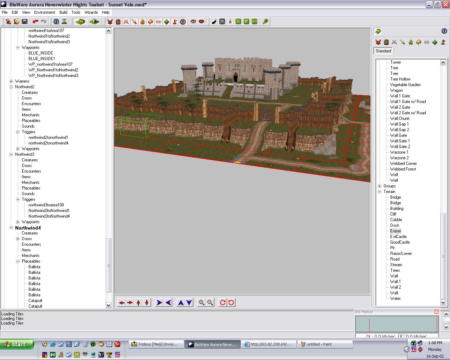Select Webbed Forest in palette list
This screenshot has width=450, height=360.
[403, 169]
